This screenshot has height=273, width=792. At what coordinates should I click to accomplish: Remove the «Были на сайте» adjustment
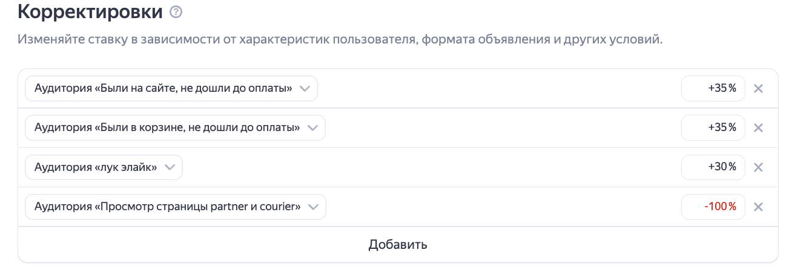point(758,89)
